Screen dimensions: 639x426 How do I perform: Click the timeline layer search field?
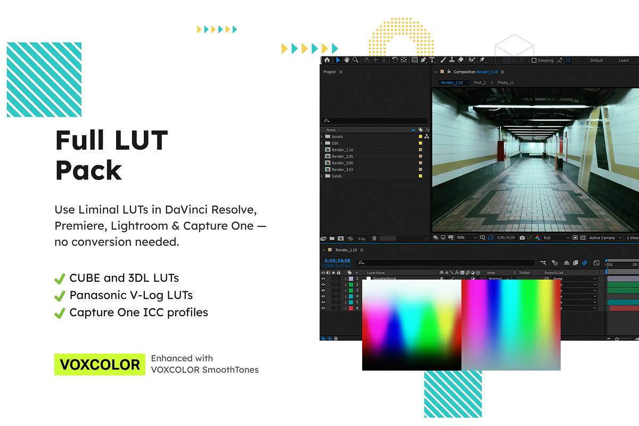(446, 263)
